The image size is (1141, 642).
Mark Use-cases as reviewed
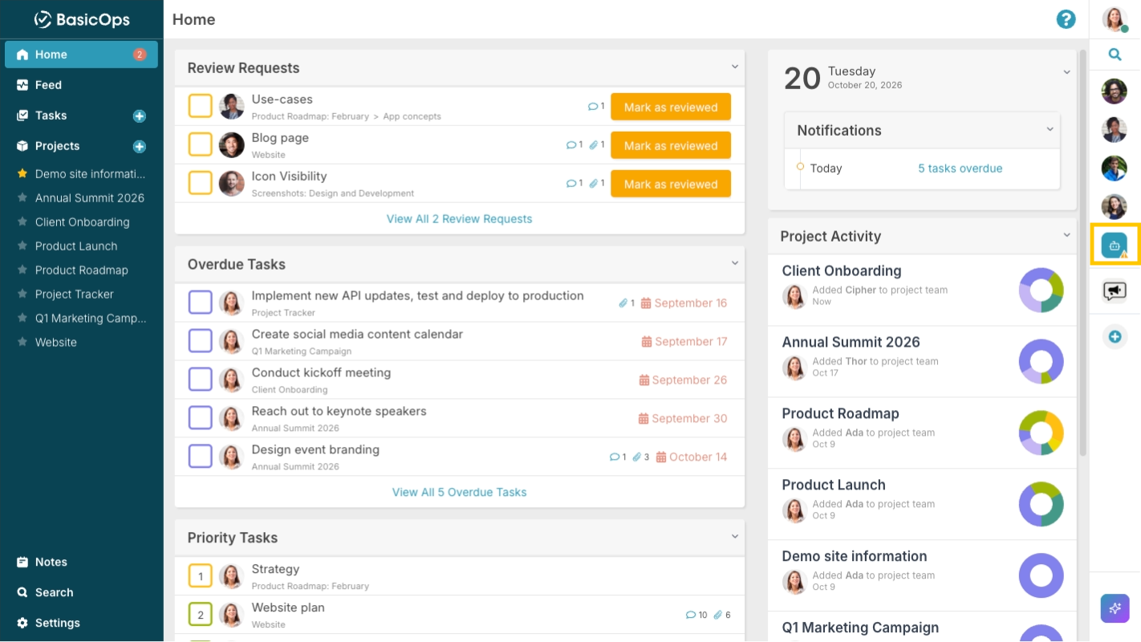(x=671, y=107)
